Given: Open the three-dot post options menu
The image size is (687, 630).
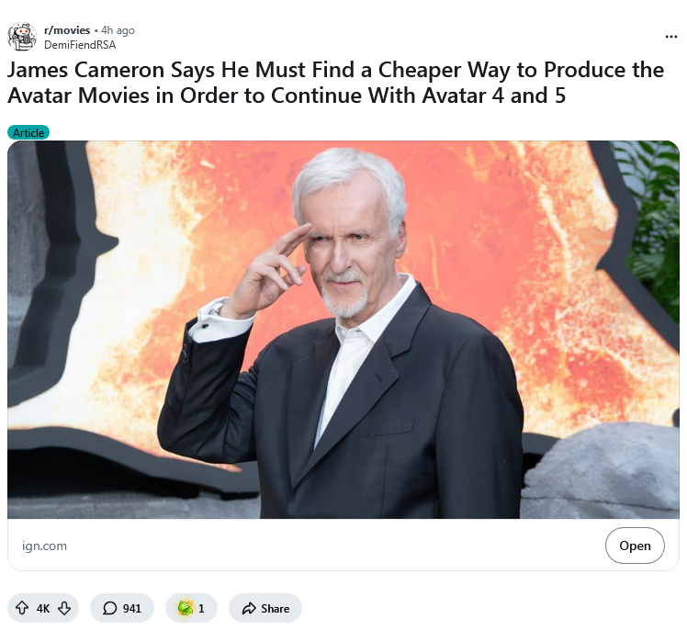Looking at the screenshot, I should click(x=670, y=37).
